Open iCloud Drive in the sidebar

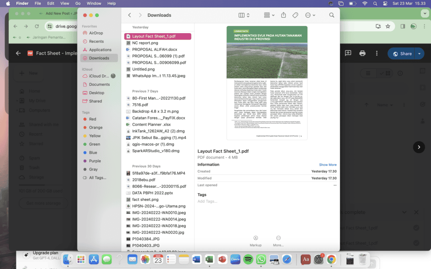pos(99,76)
